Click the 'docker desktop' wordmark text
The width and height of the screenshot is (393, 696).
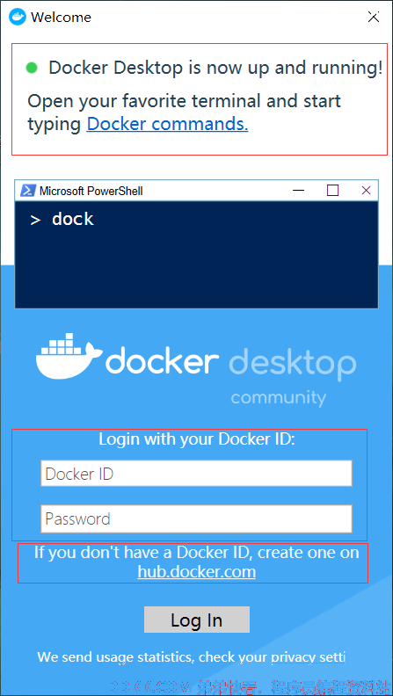[230, 362]
